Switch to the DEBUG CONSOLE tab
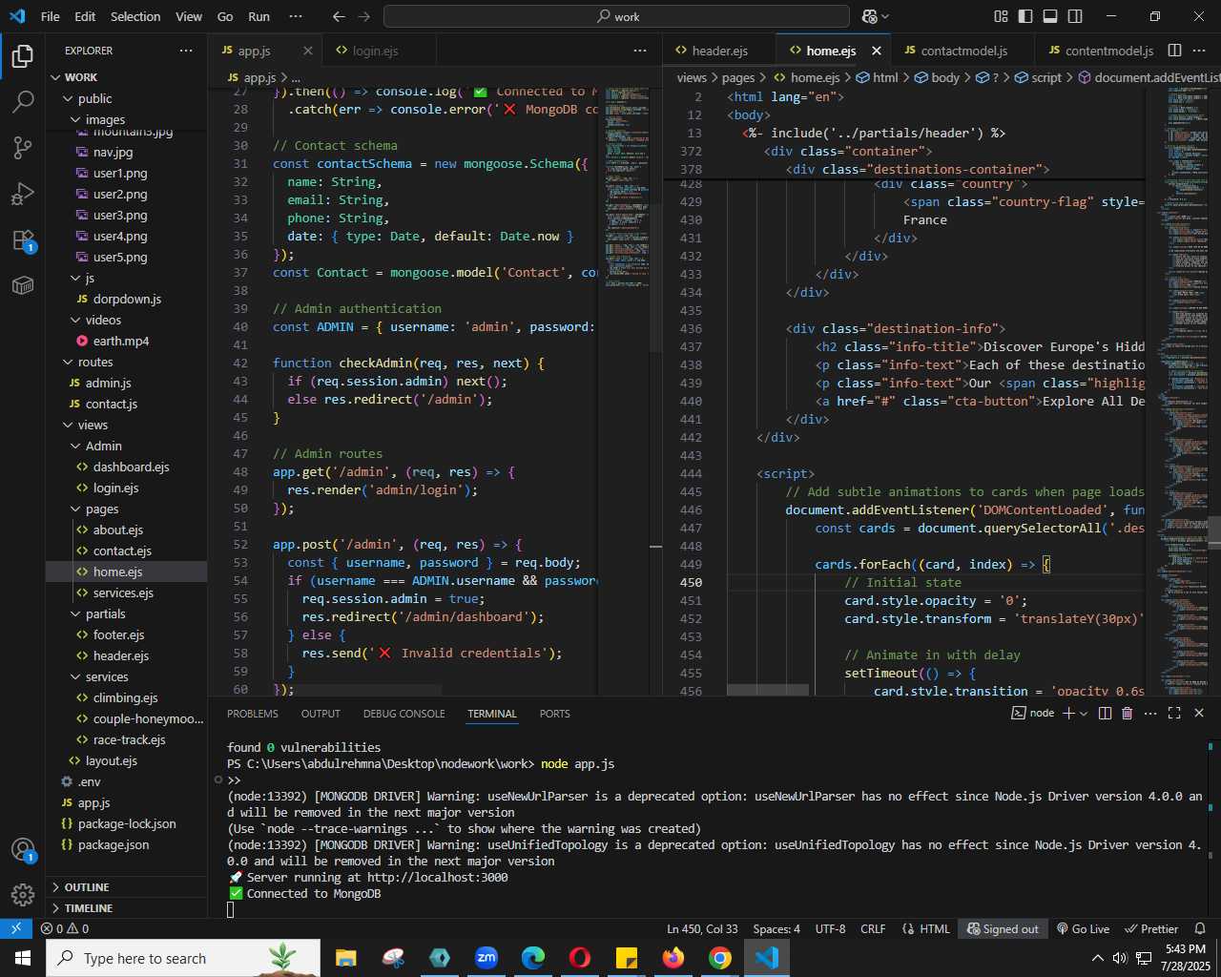1221x977 pixels. point(404,714)
